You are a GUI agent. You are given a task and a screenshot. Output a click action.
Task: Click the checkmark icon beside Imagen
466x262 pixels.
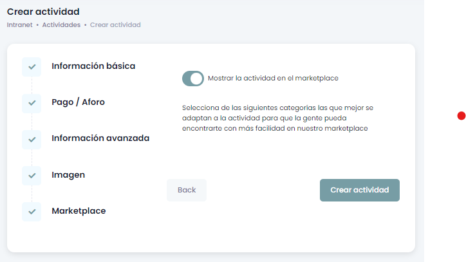[x=32, y=175]
